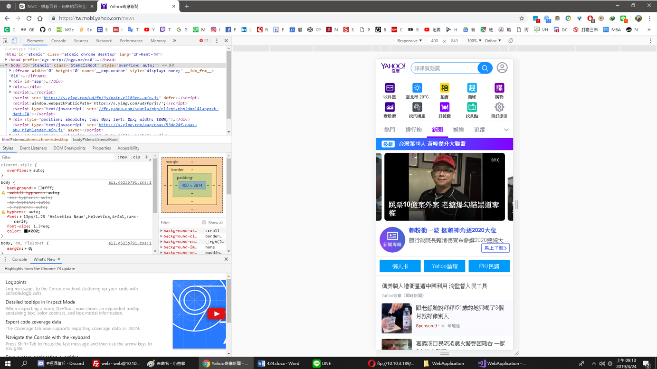Click the PK/民調 button

[489, 266]
